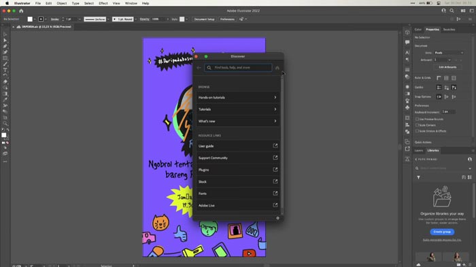
Task: Enable Scale Strokes & Effects checkbox
Action: point(417,131)
